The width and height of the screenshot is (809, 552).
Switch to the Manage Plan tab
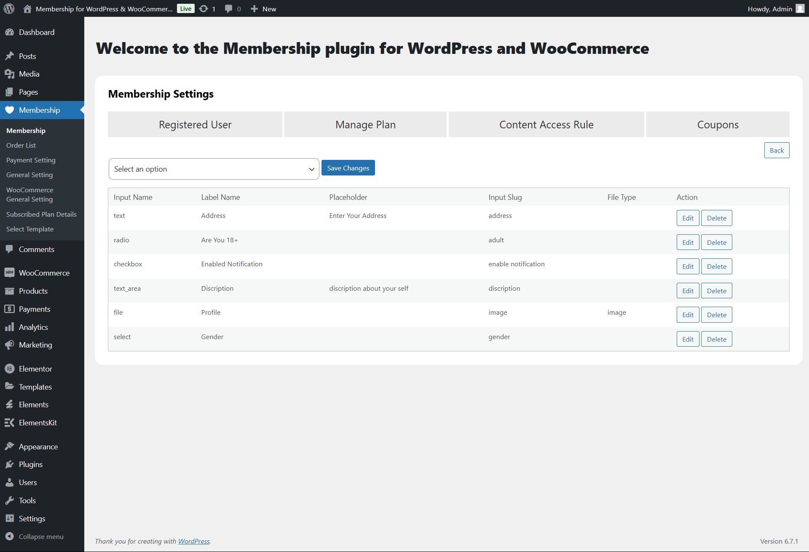(365, 125)
